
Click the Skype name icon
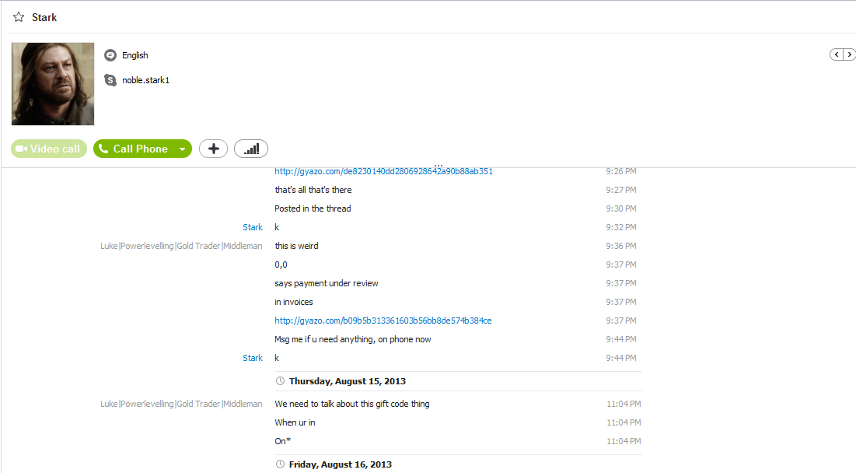click(x=110, y=80)
